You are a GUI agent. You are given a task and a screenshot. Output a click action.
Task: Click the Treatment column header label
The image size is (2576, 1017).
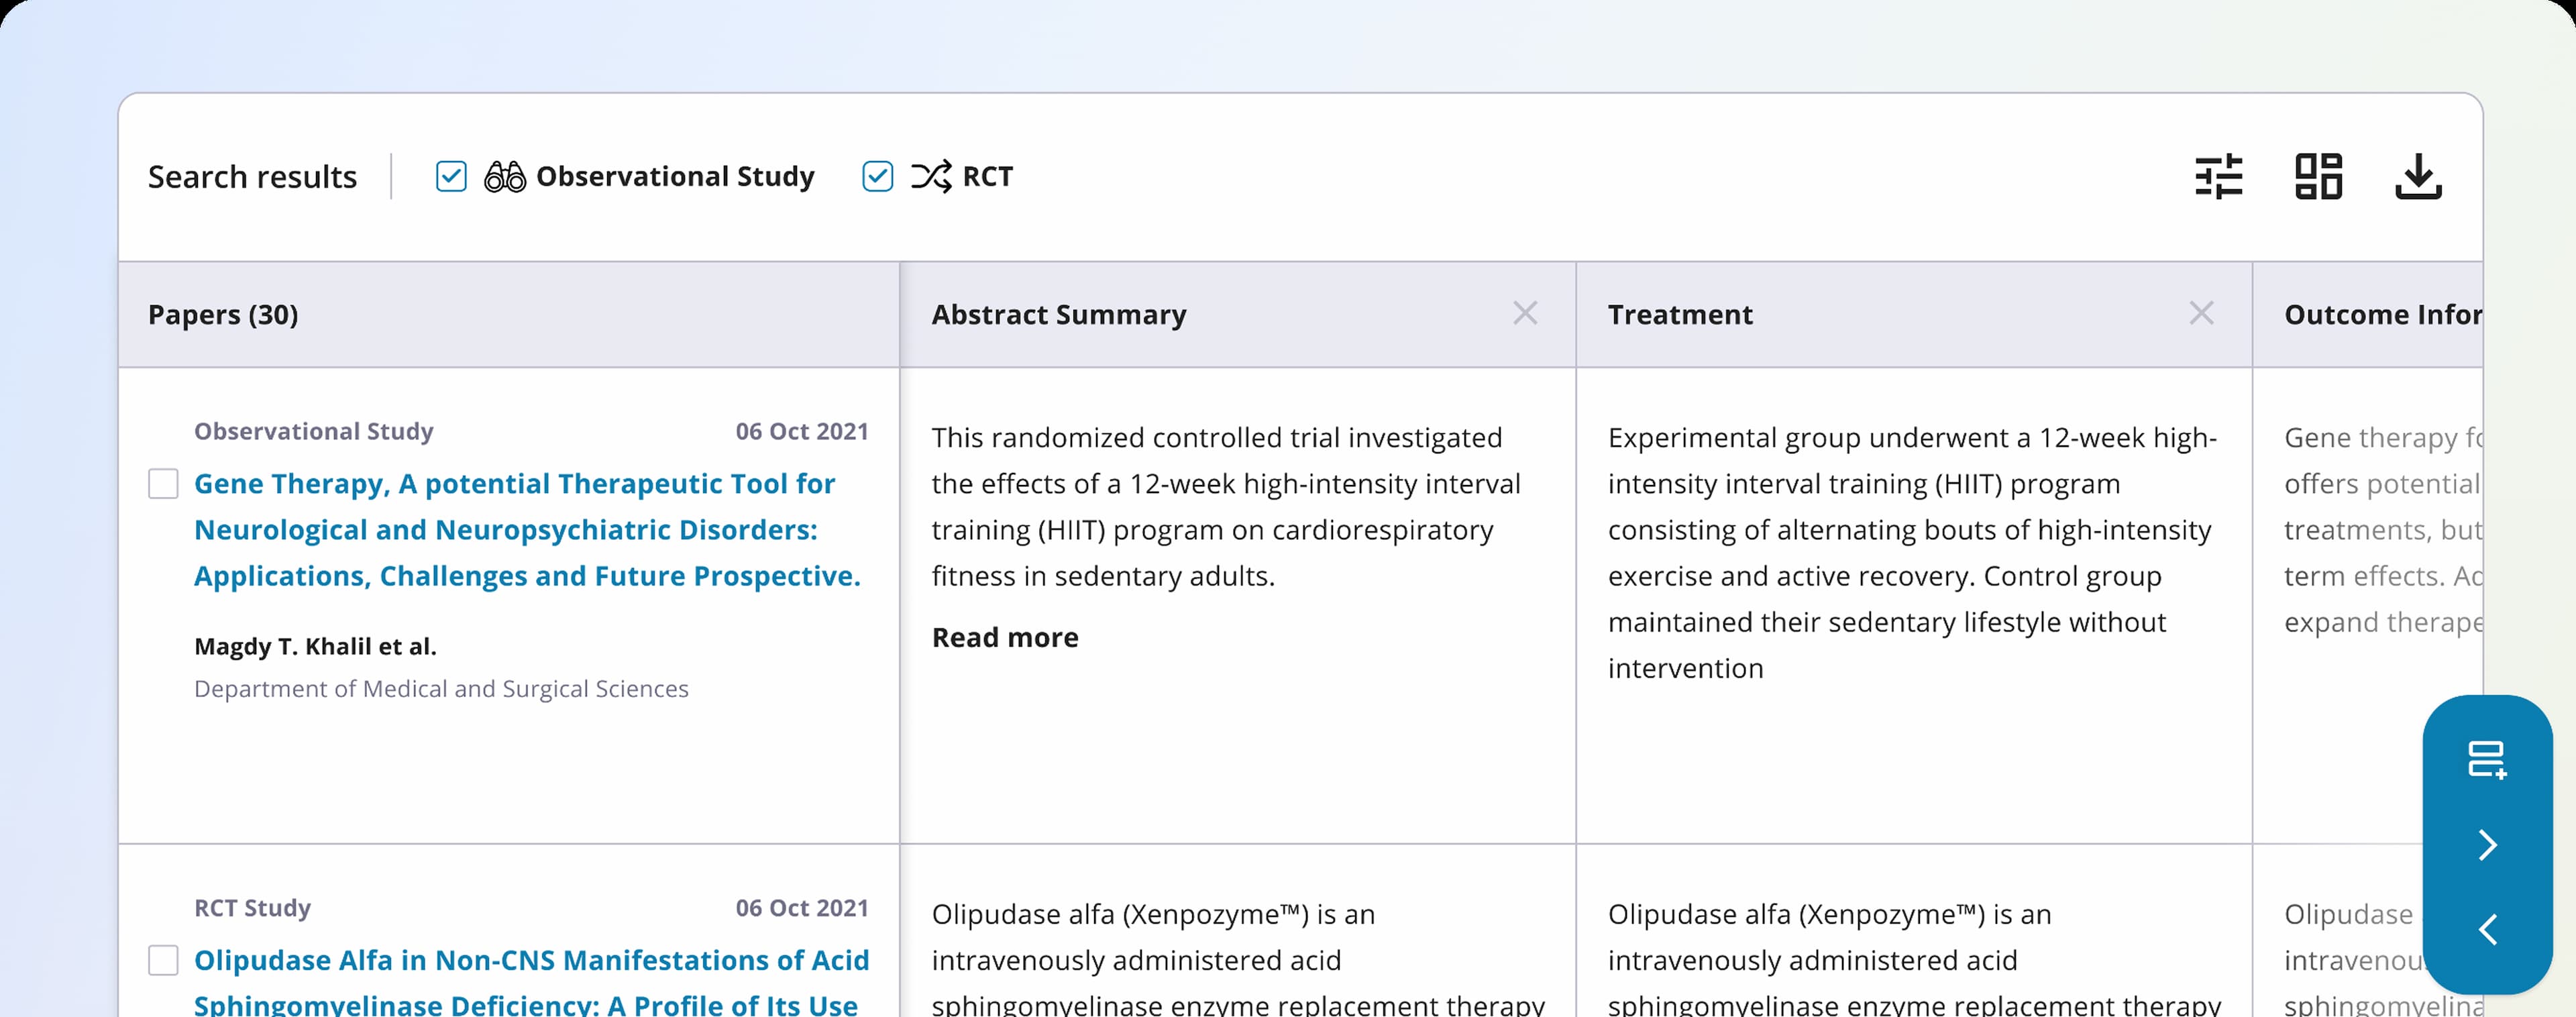pyautogui.click(x=1680, y=315)
